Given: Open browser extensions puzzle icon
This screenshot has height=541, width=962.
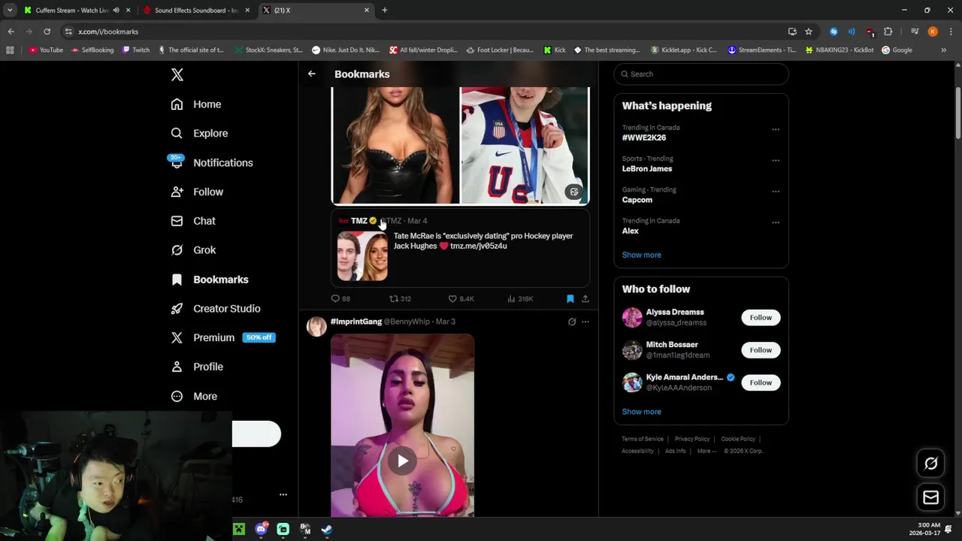Looking at the screenshot, I should click(x=888, y=32).
